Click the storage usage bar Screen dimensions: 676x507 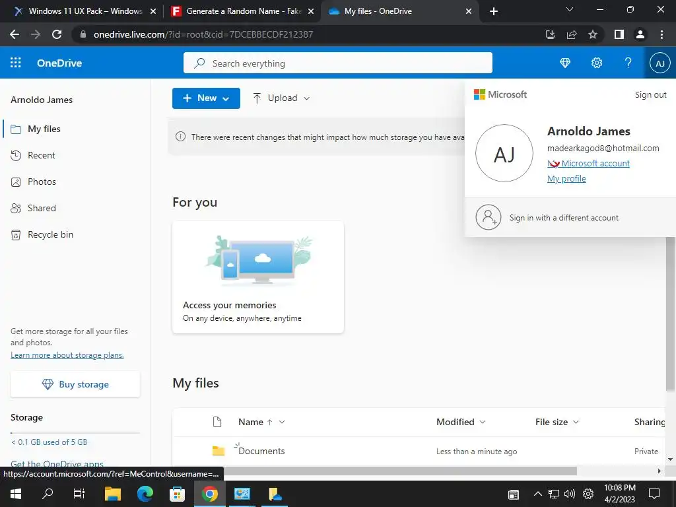75,432
